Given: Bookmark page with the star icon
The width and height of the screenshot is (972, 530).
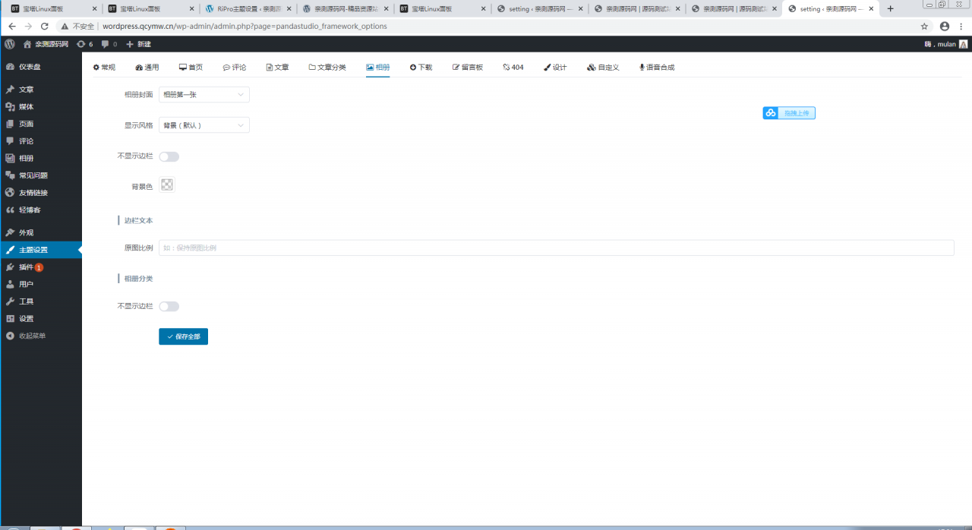Looking at the screenshot, I should click(x=924, y=26).
